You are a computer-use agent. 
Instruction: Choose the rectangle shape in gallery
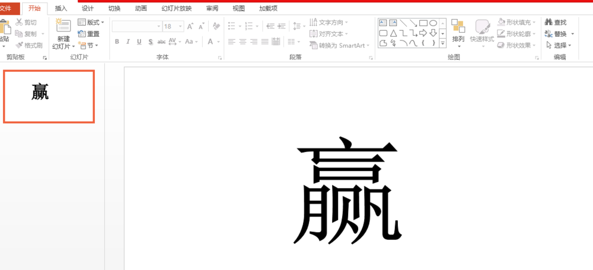click(x=423, y=23)
